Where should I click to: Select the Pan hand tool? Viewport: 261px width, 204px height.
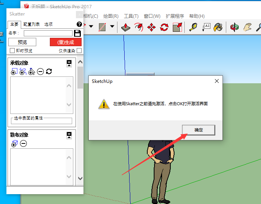(x=247, y=27)
